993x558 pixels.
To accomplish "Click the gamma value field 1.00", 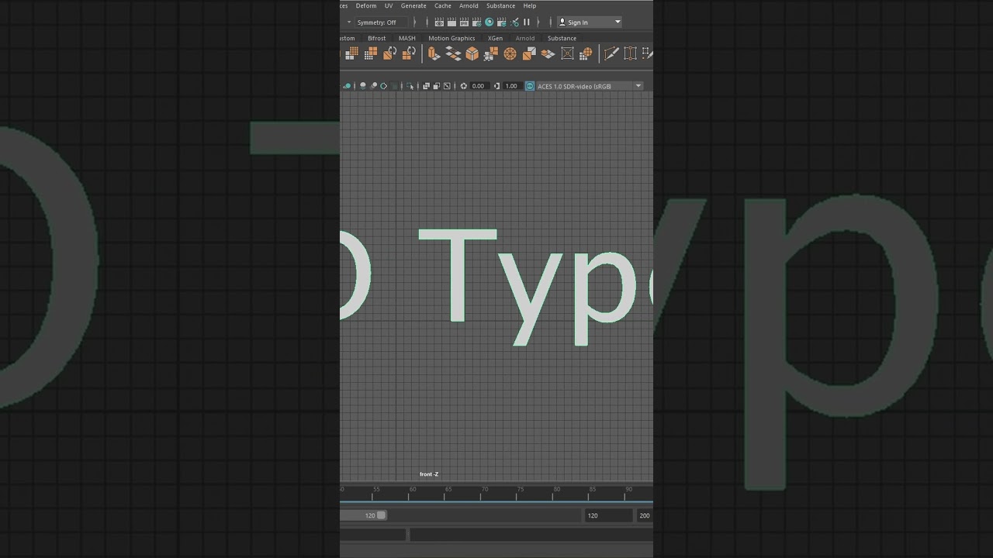I will [x=511, y=86].
